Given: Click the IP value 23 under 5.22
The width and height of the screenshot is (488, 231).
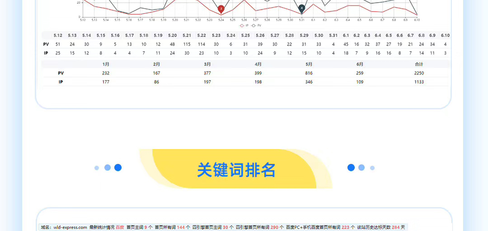Looking at the screenshot, I should [x=202, y=53].
